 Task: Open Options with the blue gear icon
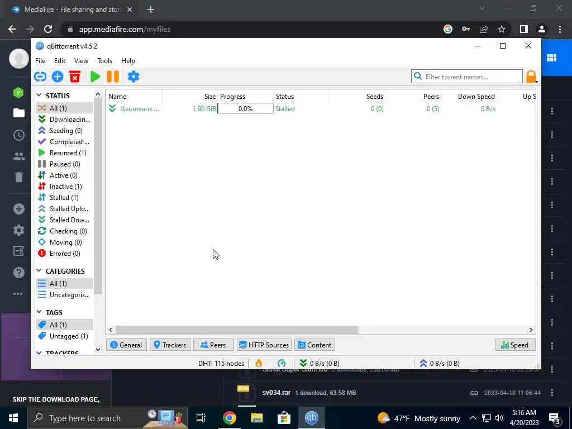click(134, 77)
